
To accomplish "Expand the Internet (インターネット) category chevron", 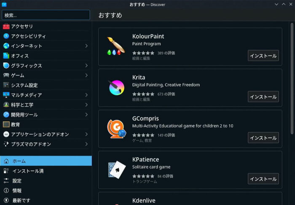I will pos(86,46).
